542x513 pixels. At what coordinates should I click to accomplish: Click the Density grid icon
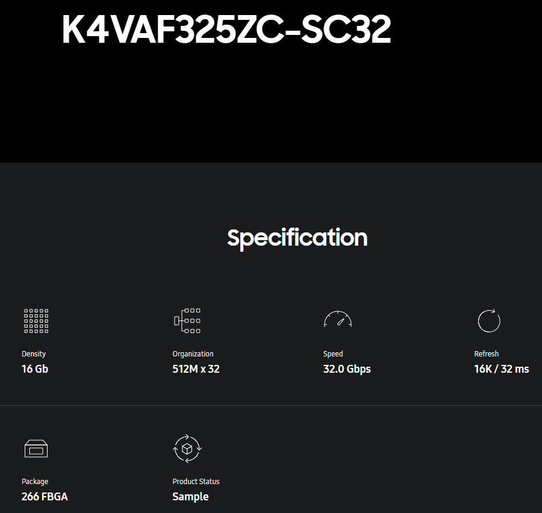tap(36, 321)
